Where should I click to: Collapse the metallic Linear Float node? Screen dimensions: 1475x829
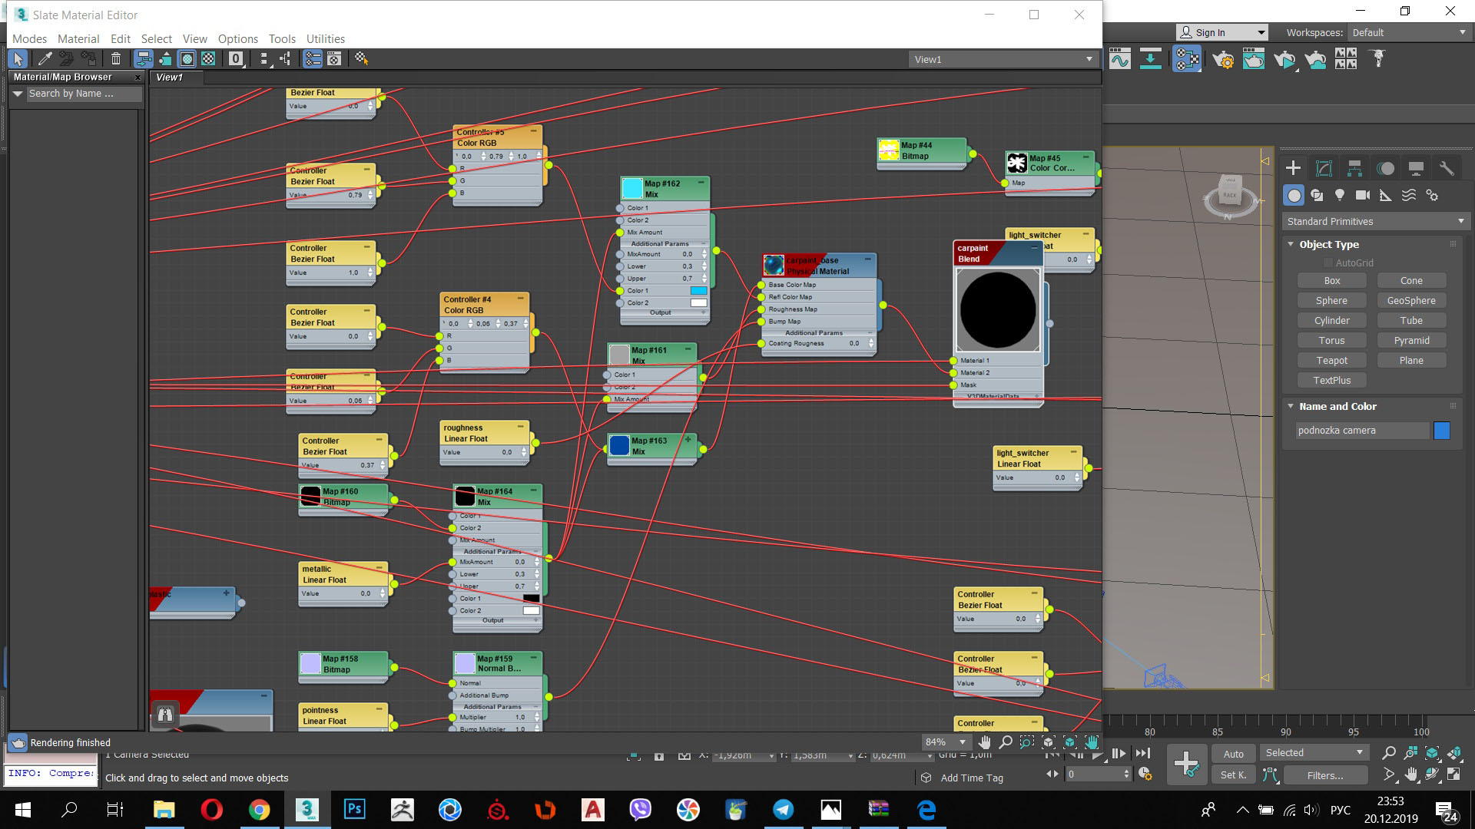380,568
